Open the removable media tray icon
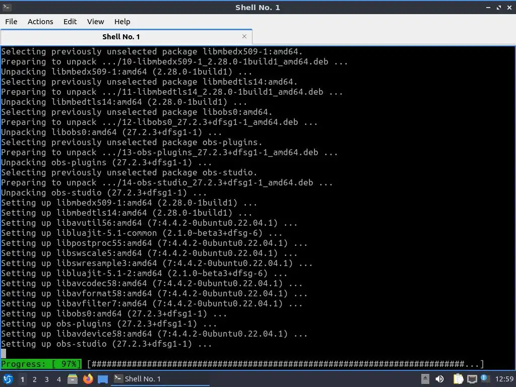The width and height of the screenshot is (516, 387). click(x=425, y=379)
